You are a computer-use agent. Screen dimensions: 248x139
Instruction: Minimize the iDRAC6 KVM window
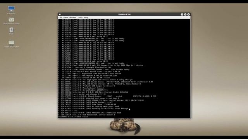182,14
